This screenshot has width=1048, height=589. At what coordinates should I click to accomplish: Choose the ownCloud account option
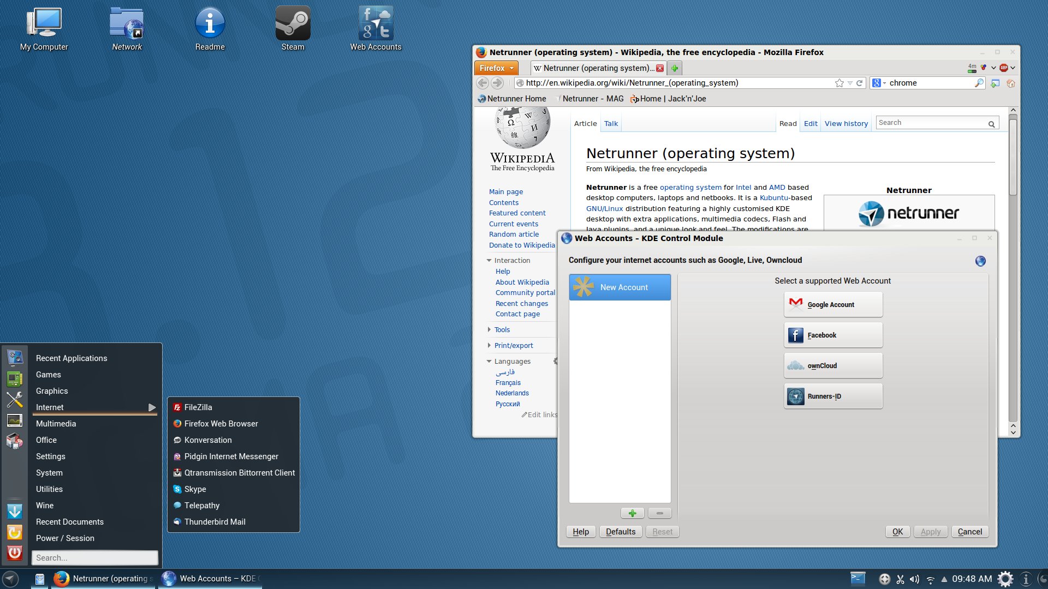point(833,365)
